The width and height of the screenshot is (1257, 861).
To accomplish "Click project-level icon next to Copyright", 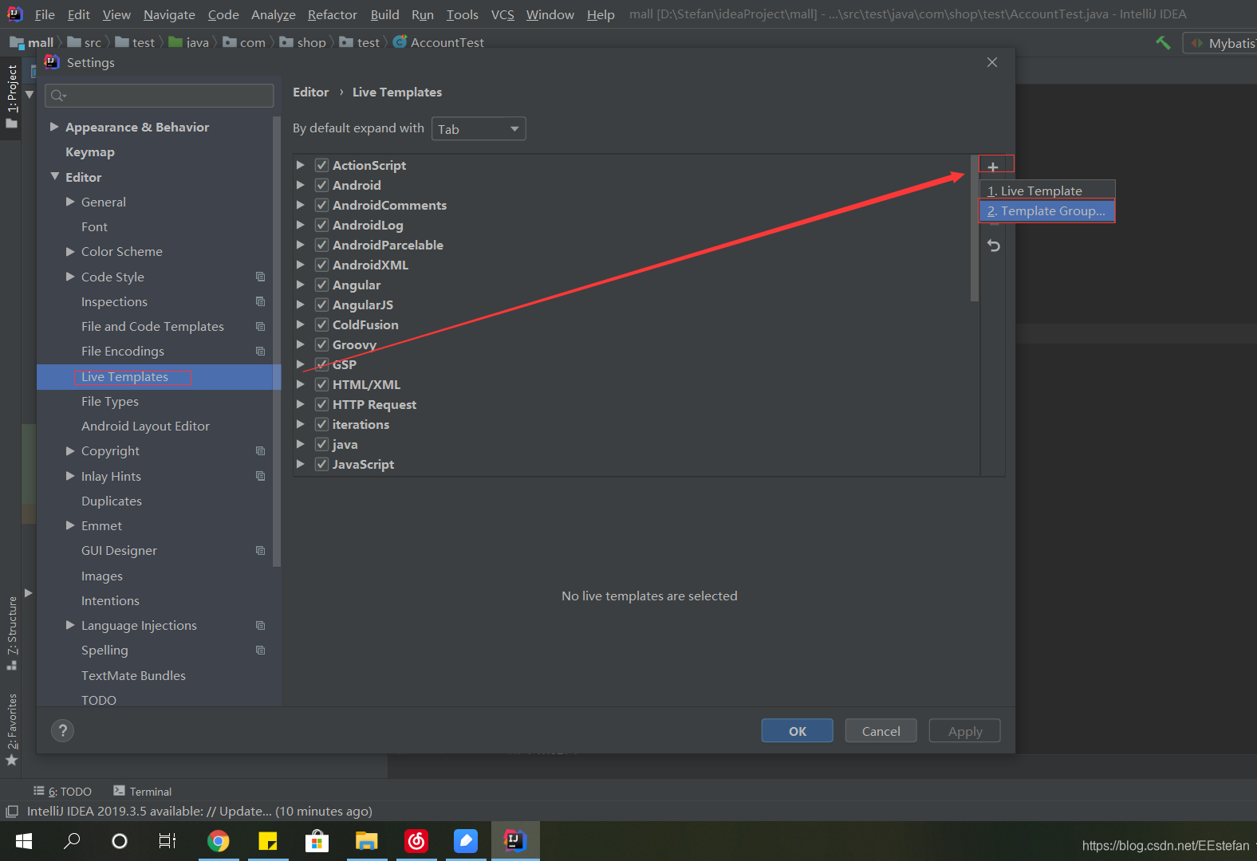I will tap(260, 450).
